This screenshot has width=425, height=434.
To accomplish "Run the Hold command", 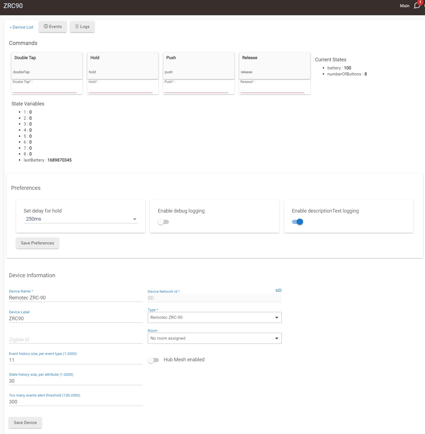I will 122,65.
